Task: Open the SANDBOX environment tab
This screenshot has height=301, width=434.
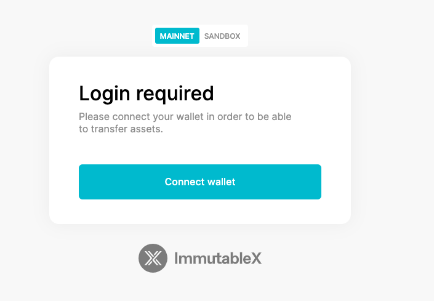Action: point(222,36)
